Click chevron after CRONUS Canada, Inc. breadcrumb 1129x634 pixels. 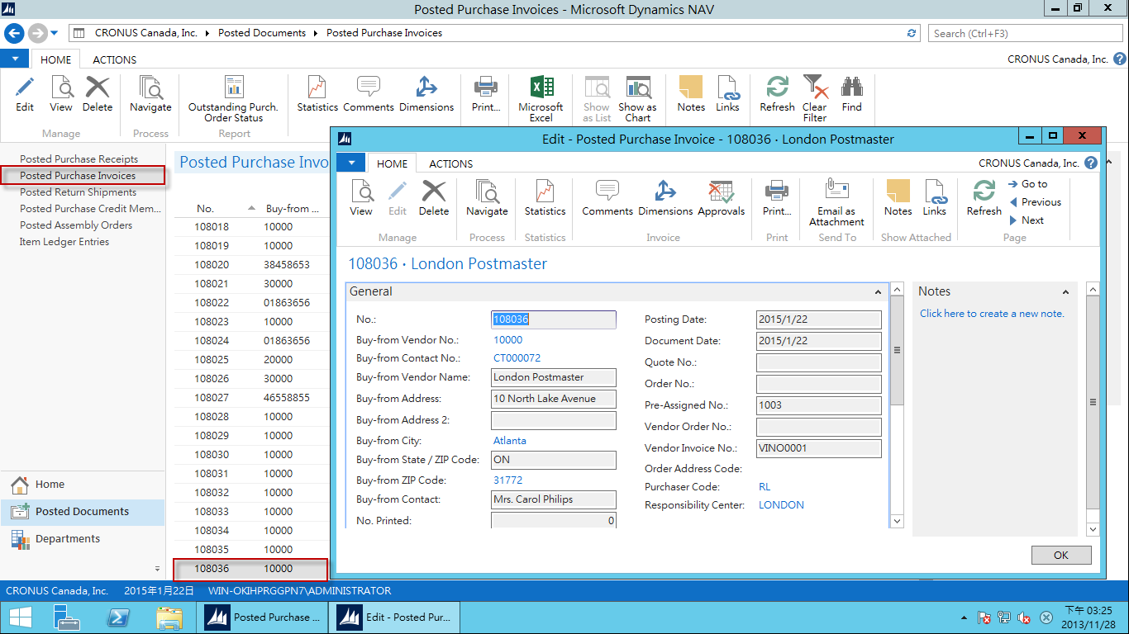click(x=207, y=33)
